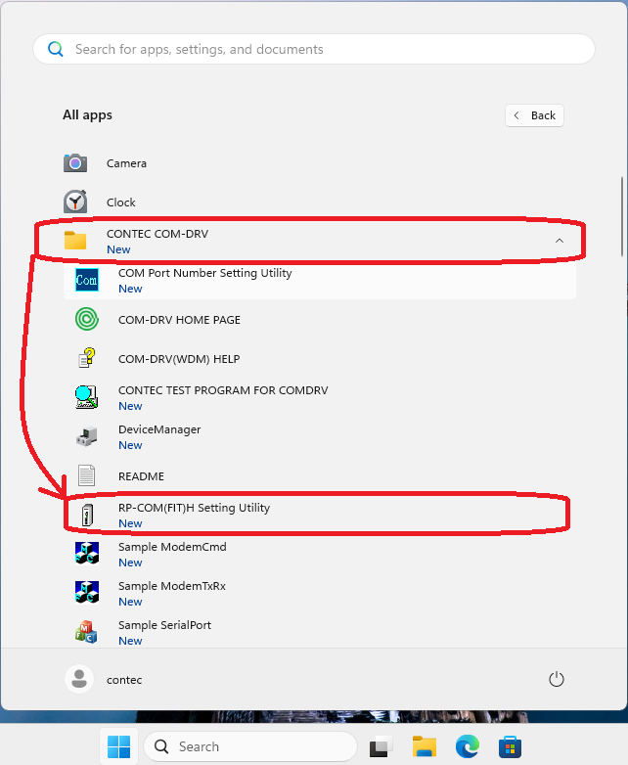Open File Explorer from the taskbar

(424, 746)
